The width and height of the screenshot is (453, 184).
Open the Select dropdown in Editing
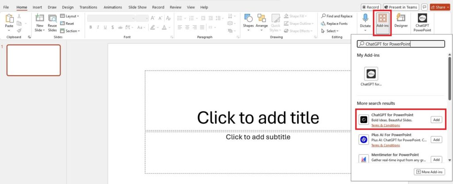click(330, 31)
